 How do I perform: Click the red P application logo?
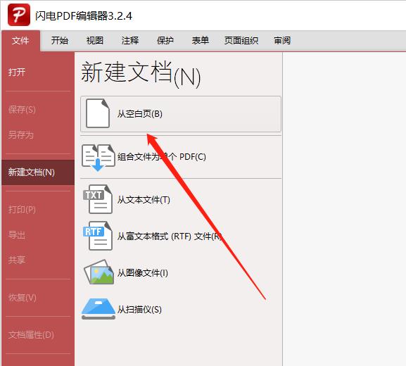tap(19, 15)
